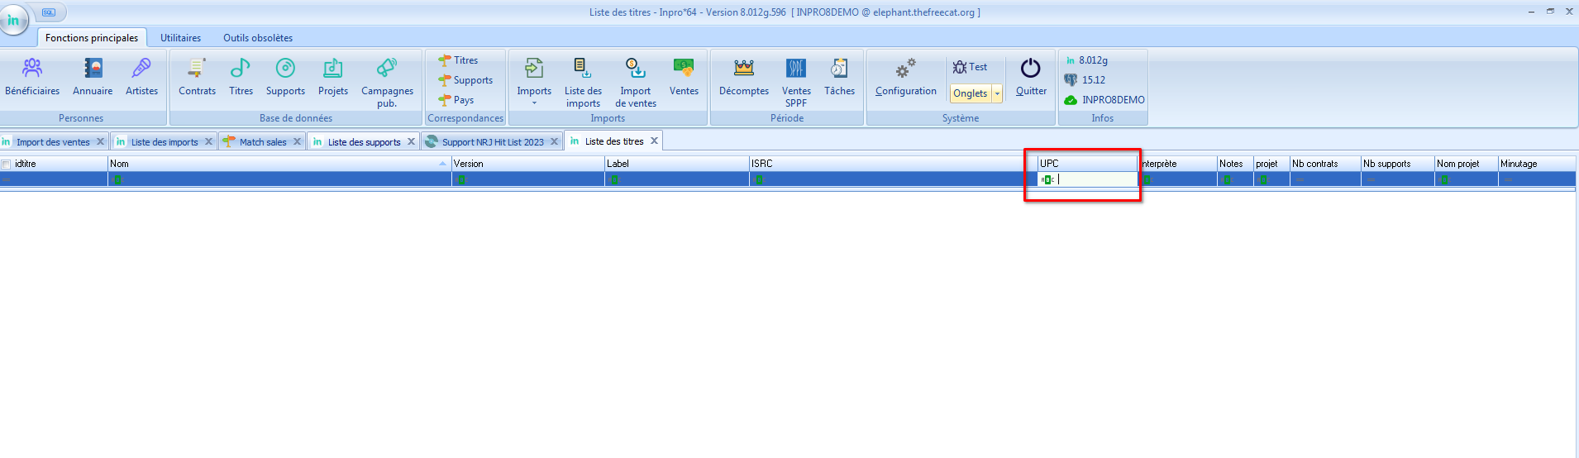The image size is (1579, 458).
Task: Expand the Imports dropdown arrow
Action: click(534, 103)
